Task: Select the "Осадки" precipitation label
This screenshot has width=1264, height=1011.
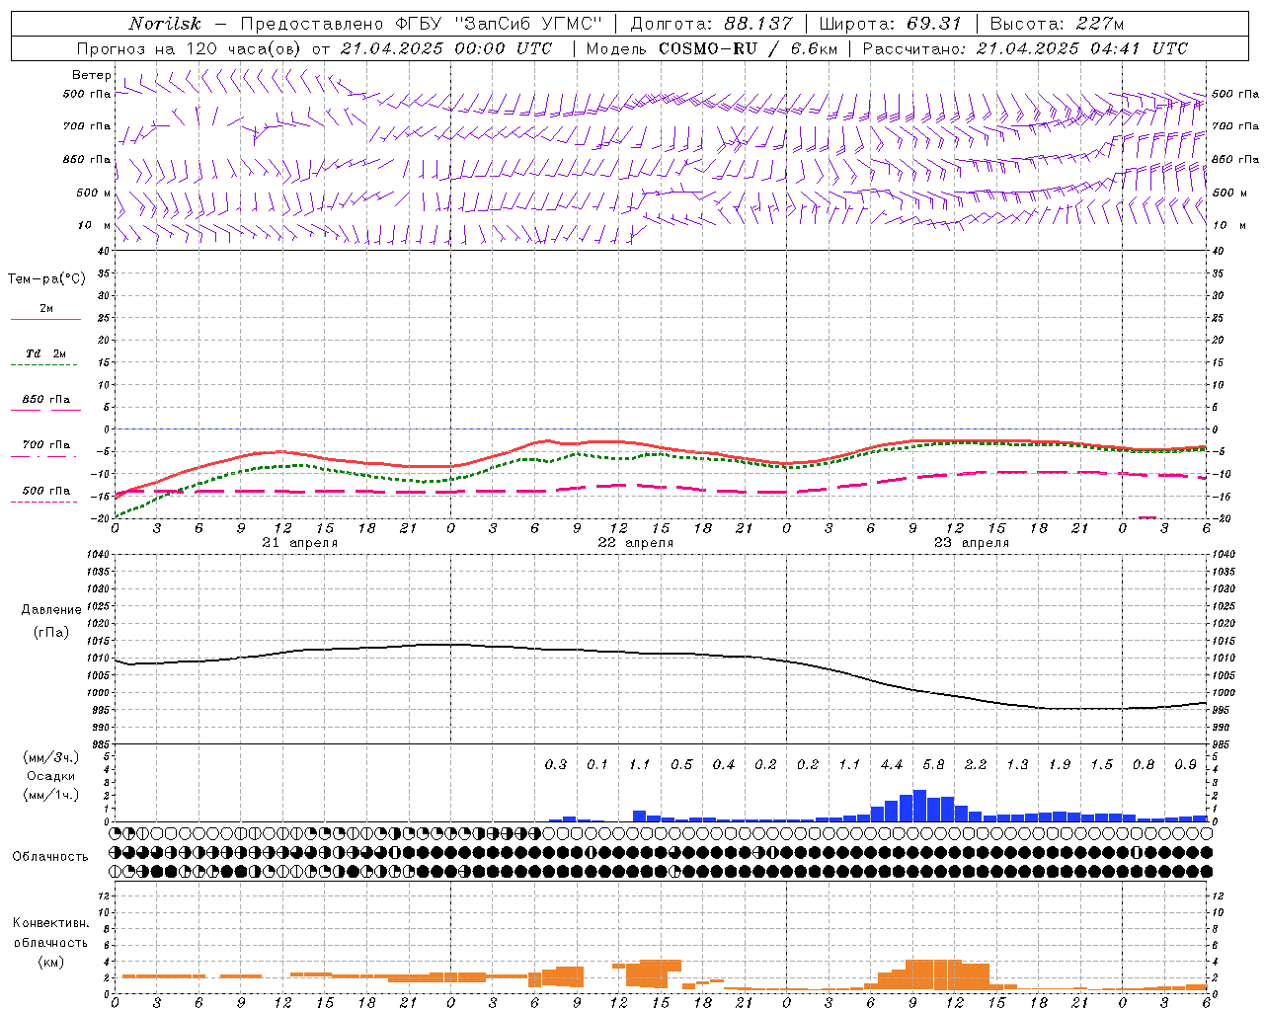Action: [x=51, y=776]
